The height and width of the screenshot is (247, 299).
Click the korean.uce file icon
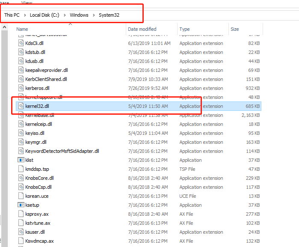(21, 196)
